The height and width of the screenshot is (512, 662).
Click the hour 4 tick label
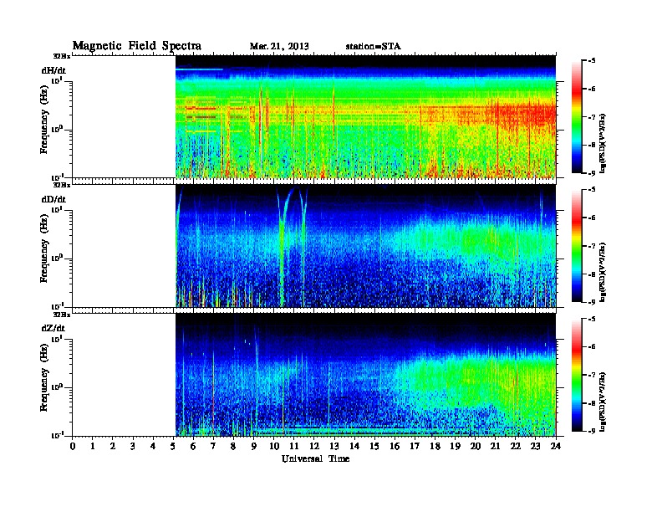tap(153, 447)
